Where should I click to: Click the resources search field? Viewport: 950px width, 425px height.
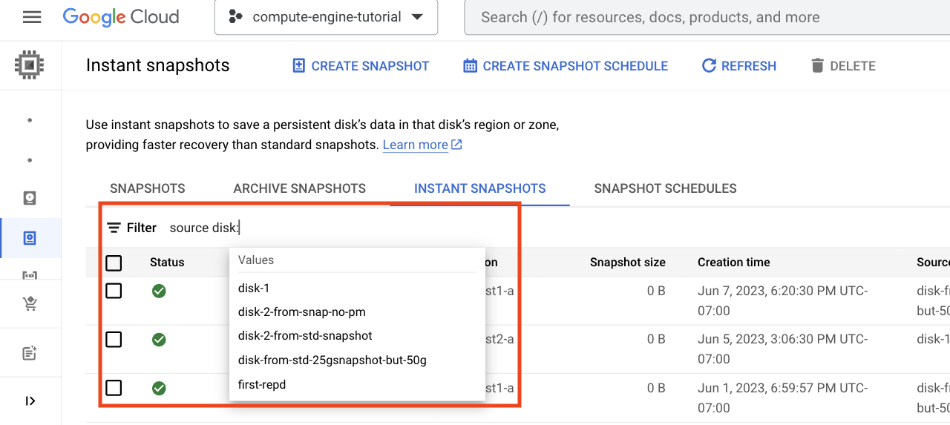coord(705,17)
